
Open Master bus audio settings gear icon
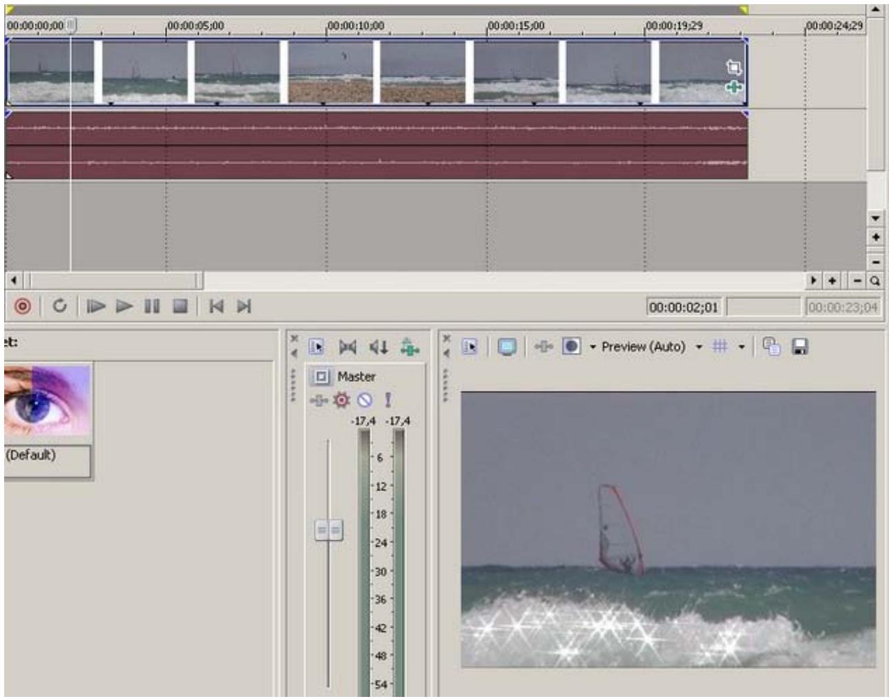(341, 400)
